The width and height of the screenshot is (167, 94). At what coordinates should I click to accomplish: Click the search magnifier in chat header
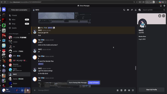(x=164, y=10)
